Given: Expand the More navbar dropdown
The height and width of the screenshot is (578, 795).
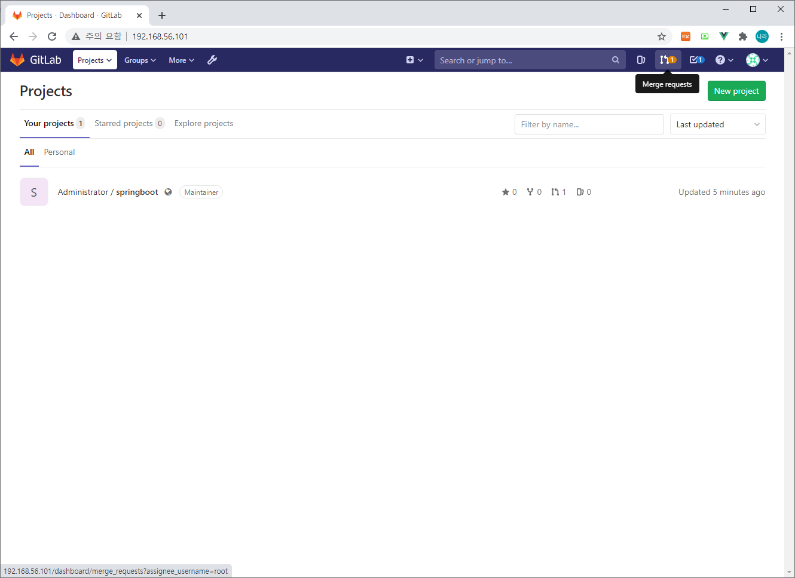Looking at the screenshot, I should coord(181,60).
